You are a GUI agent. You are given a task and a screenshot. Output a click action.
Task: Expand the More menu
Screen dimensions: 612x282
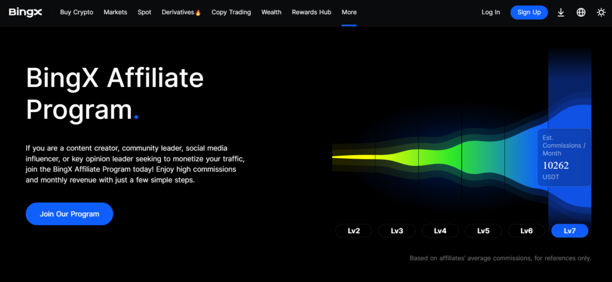tap(349, 12)
